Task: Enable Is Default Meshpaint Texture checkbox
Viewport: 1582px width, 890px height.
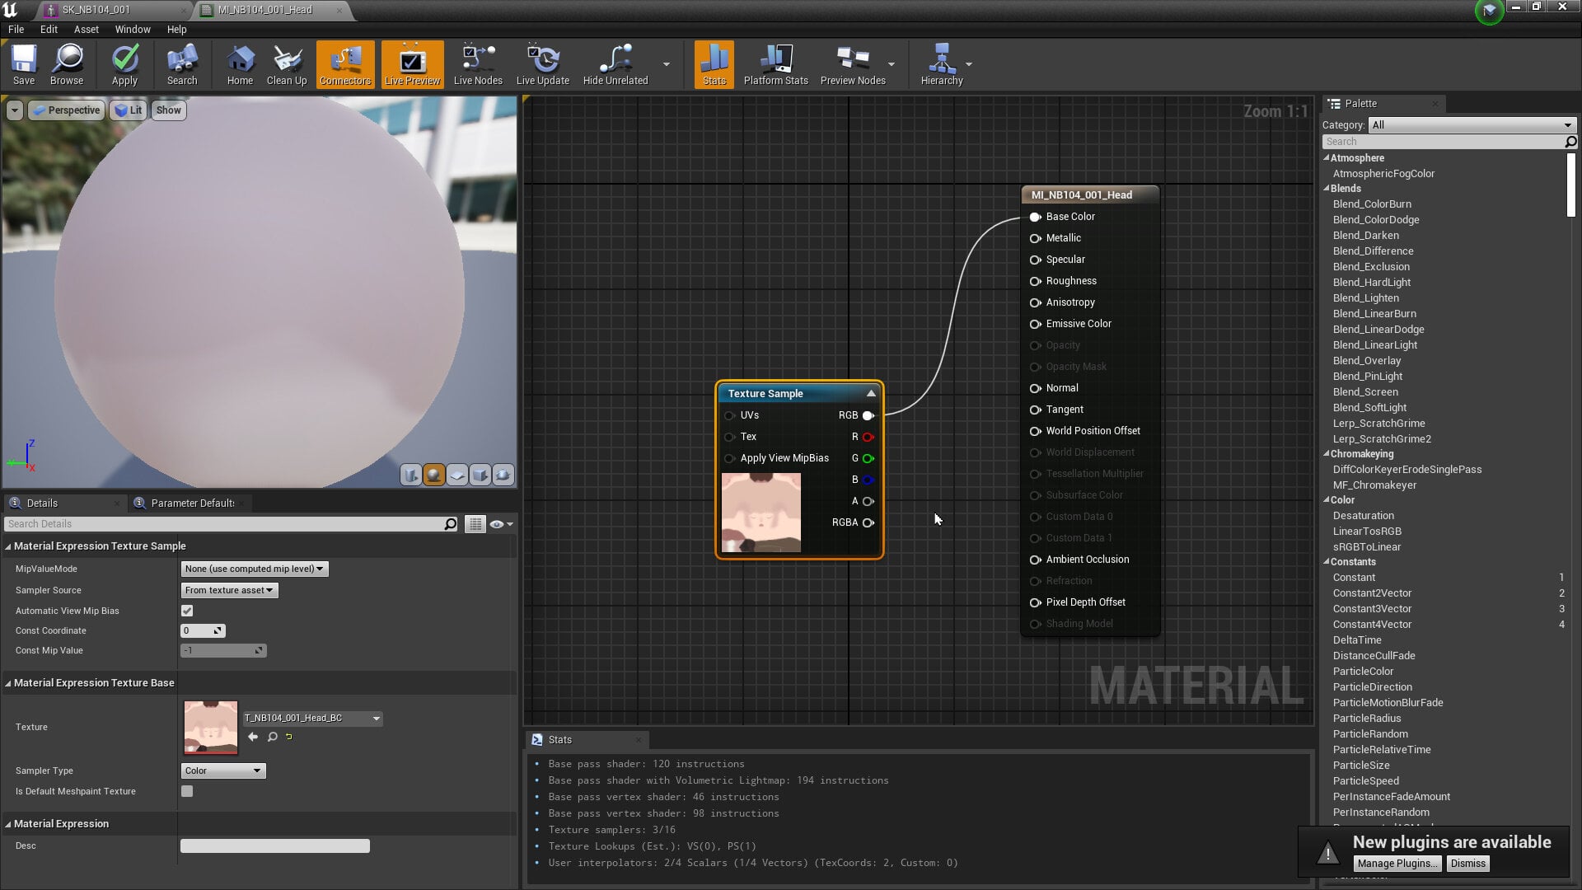Action: [x=187, y=791]
